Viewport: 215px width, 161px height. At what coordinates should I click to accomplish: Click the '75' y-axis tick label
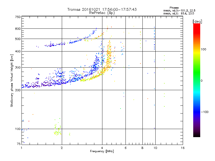(x=19, y=144)
